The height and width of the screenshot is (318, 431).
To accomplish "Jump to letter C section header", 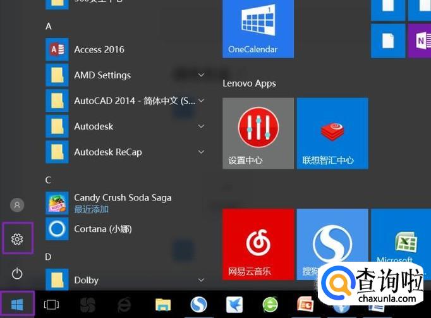I will point(48,180).
